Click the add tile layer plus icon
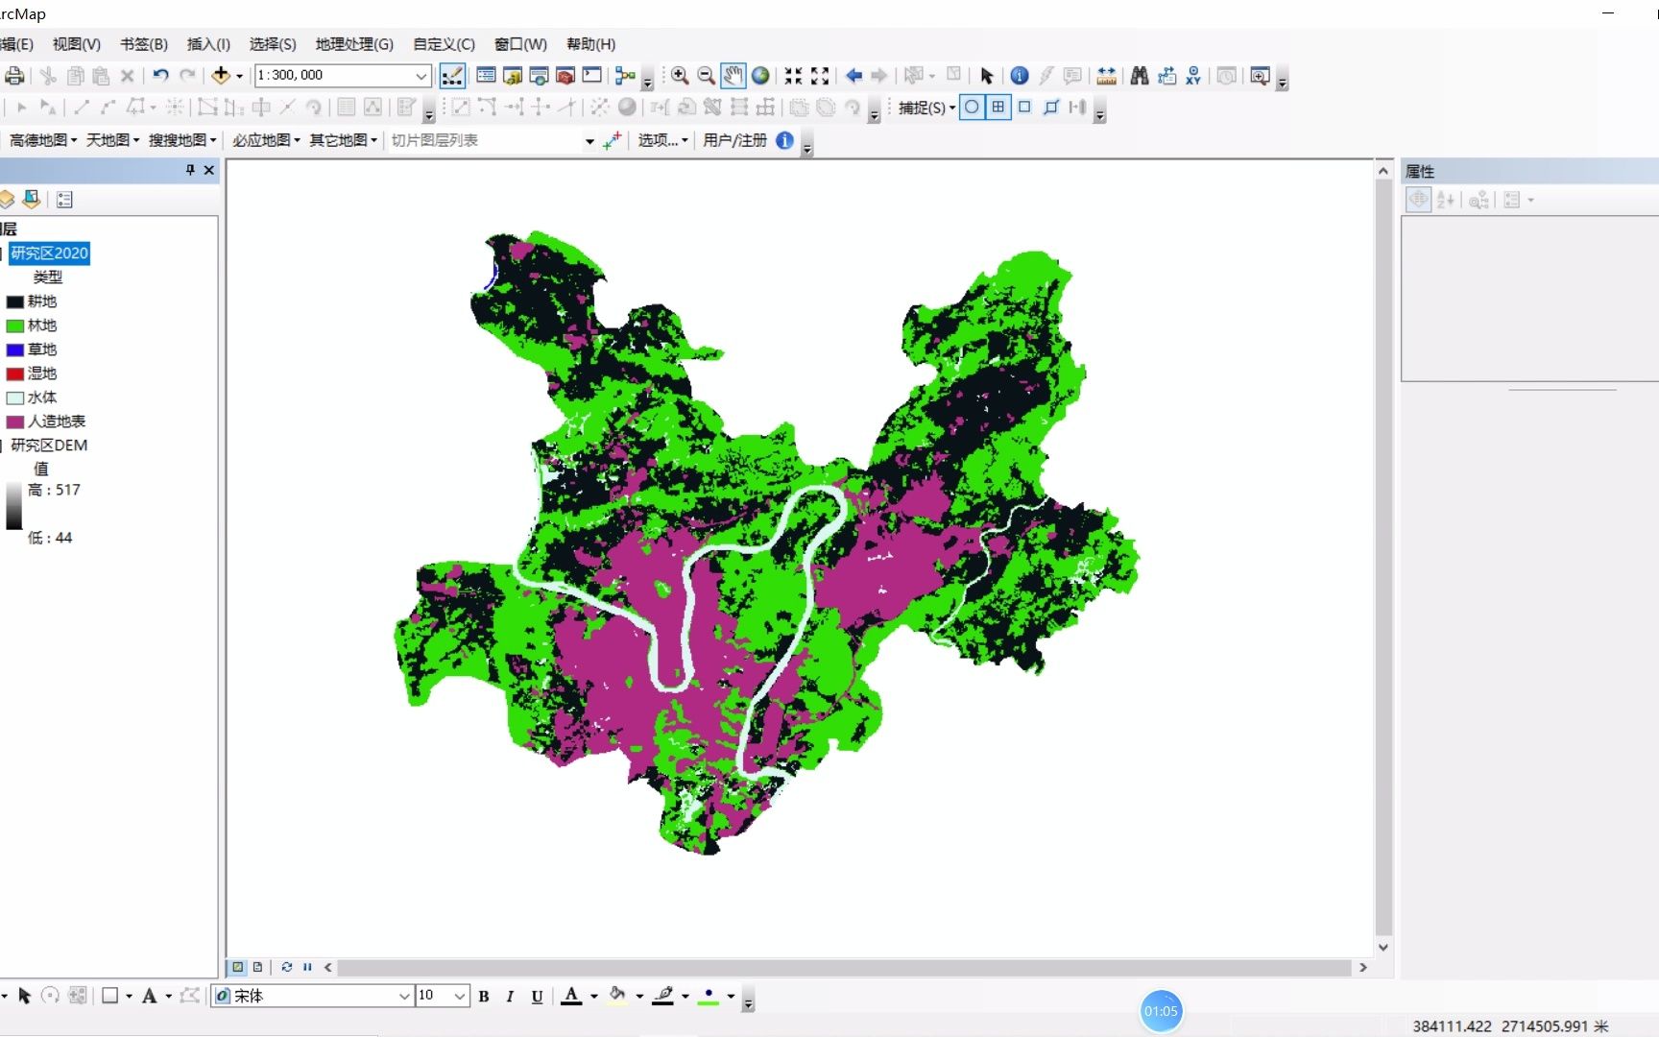 612,140
